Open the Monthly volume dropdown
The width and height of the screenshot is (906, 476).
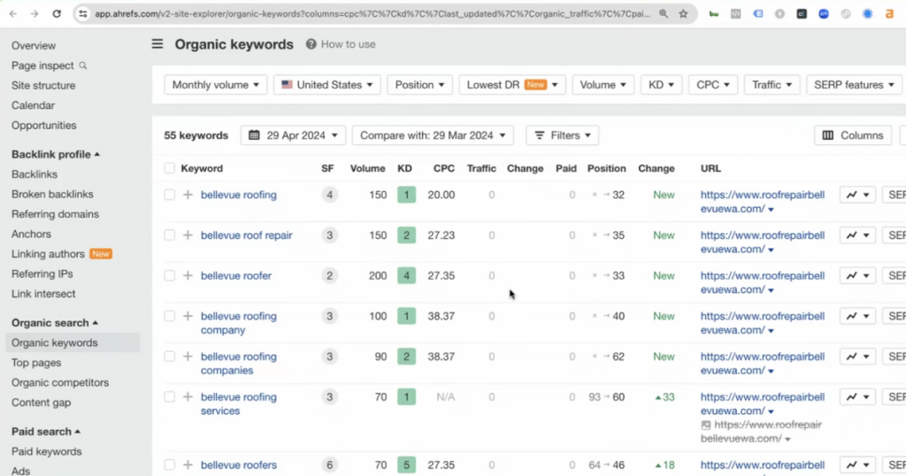(216, 85)
